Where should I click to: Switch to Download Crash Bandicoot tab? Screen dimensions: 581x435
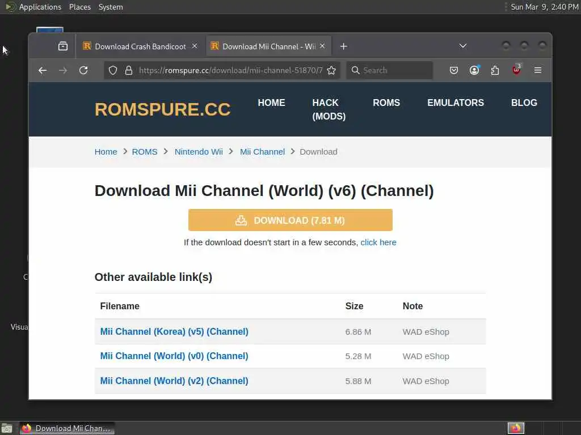click(x=140, y=46)
